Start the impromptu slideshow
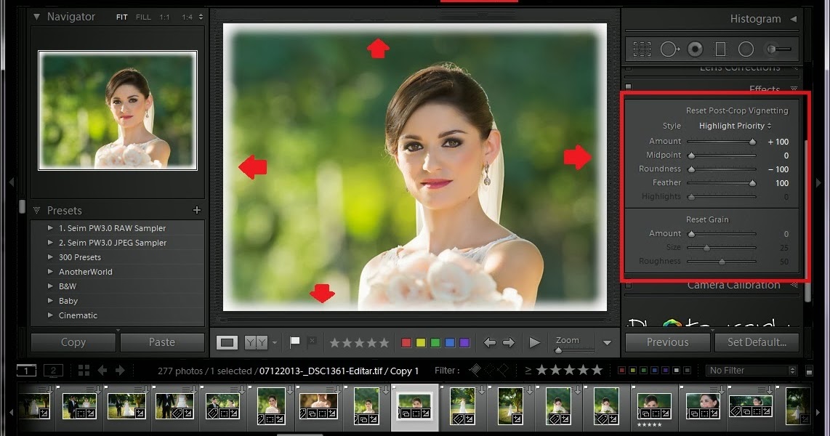The height and width of the screenshot is (436, 830). (535, 343)
